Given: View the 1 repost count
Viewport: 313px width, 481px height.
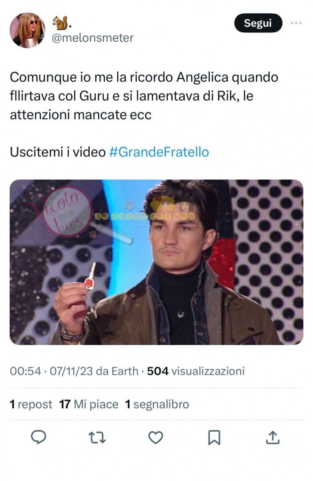Looking at the screenshot, I should click(31, 404).
